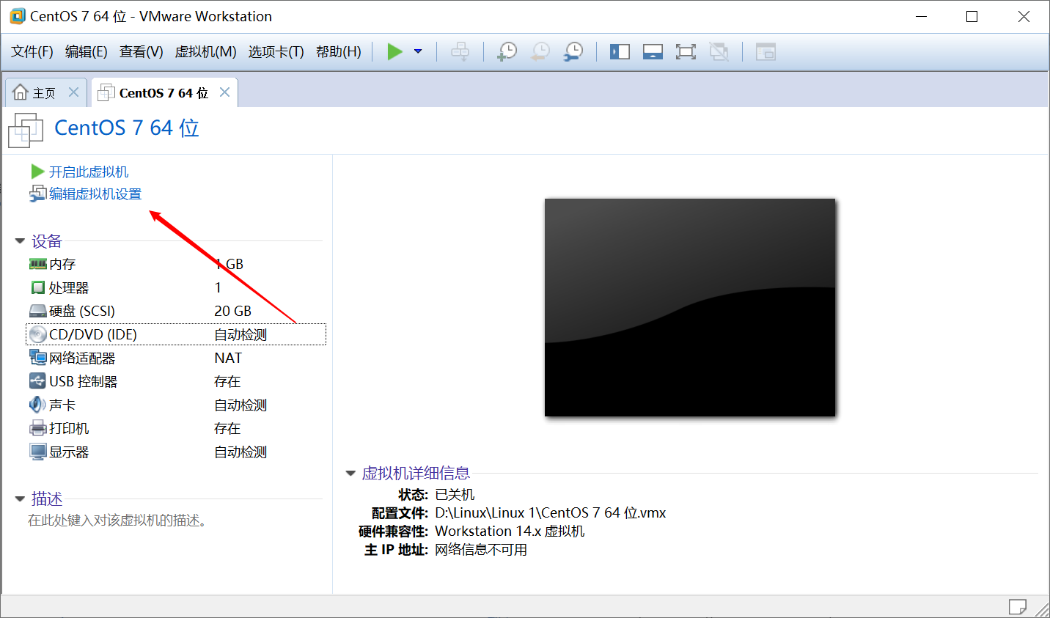
Task: Open the Snapshot Manager toolbar icon
Action: pyautogui.click(x=573, y=51)
